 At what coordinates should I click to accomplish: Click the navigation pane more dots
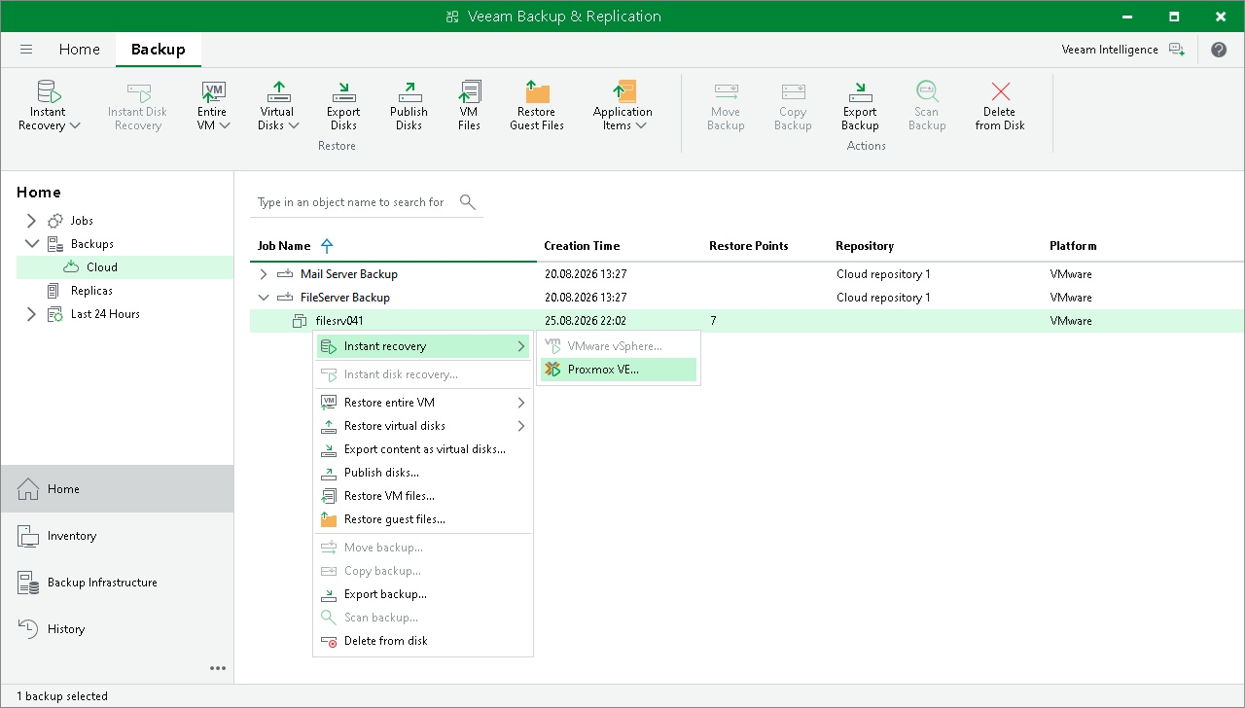pyautogui.click(x=218, y=668)
